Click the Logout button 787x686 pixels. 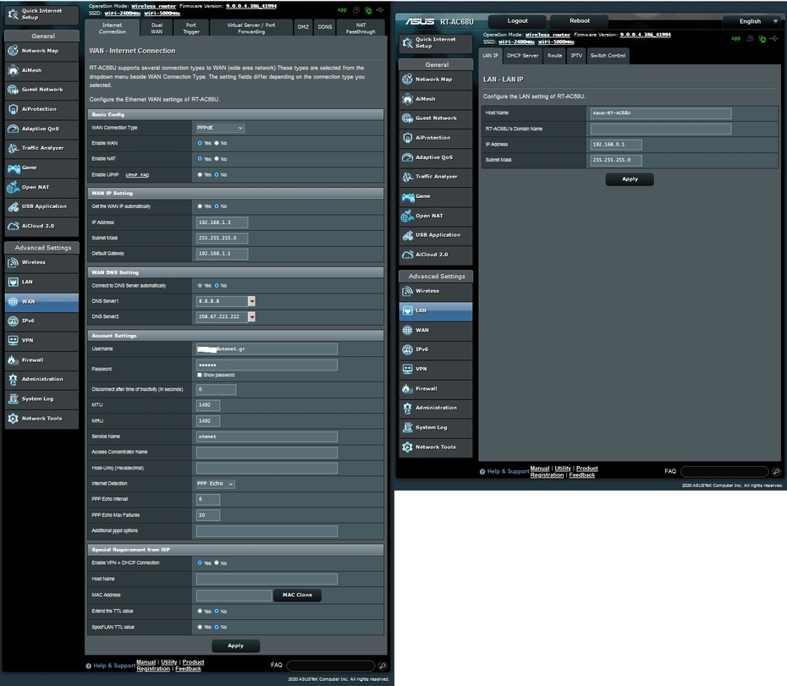point(517,21)
